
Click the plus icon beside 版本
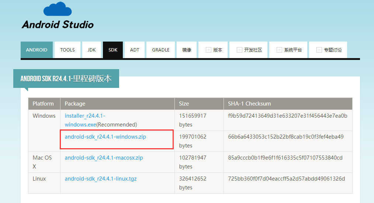pos(208,50)
